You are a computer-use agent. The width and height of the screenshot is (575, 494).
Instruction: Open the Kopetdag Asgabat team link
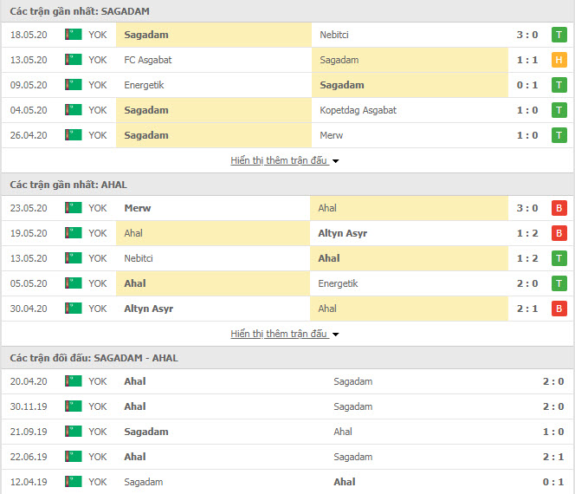click(358, 110)
